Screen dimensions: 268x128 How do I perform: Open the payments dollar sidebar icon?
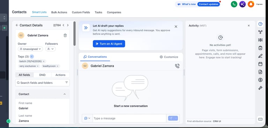coord(260,80)
